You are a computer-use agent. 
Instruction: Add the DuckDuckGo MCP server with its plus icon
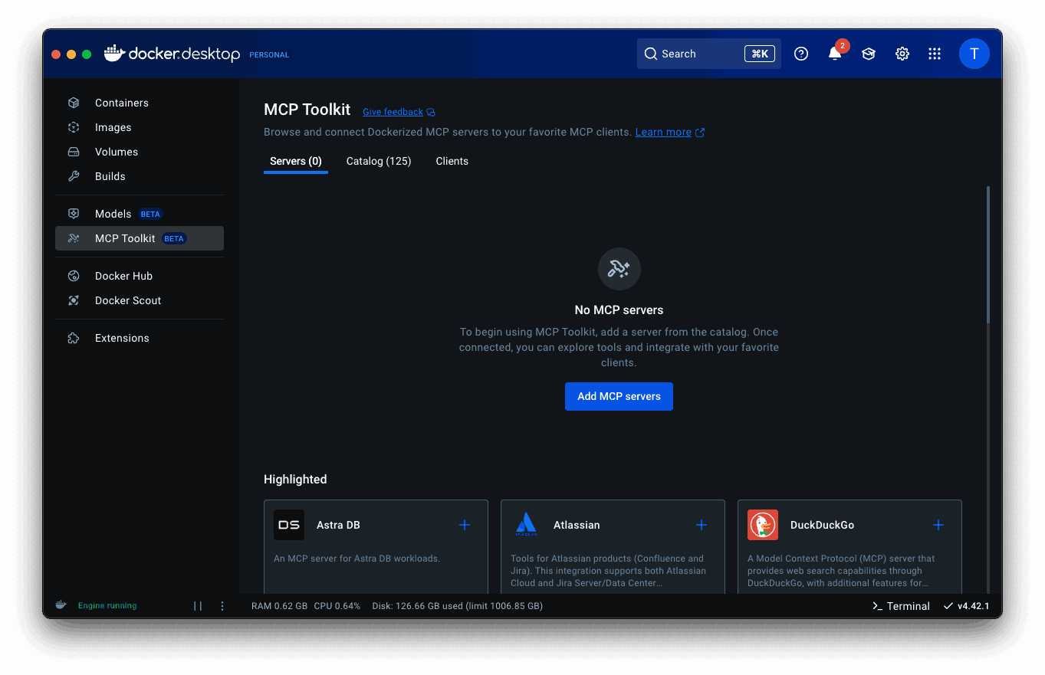(938, 525)
